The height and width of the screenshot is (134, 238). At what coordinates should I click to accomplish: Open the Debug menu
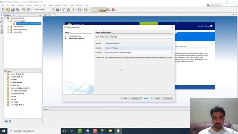click(51, 5)
